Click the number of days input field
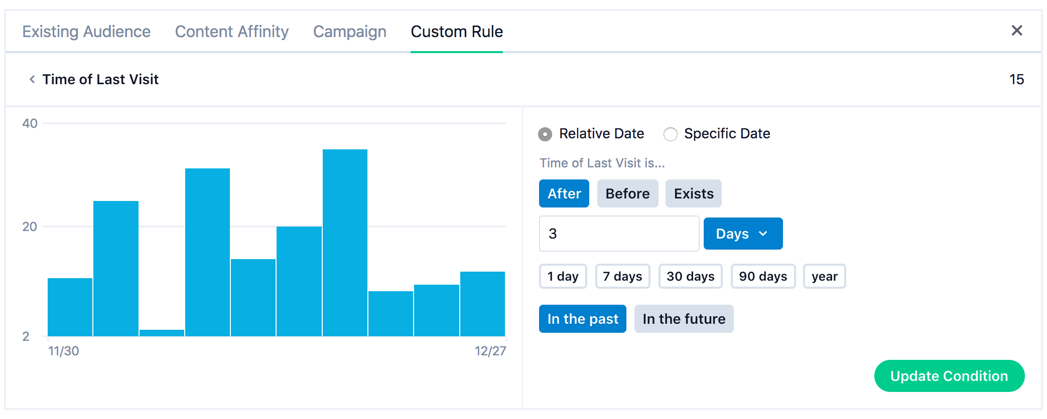The width and height of the screenshot is (1047, 419). coord(618,234)
